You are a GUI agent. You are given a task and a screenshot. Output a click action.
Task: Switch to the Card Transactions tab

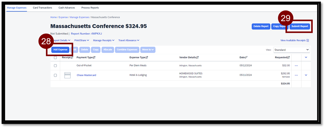tap(42, 8)
